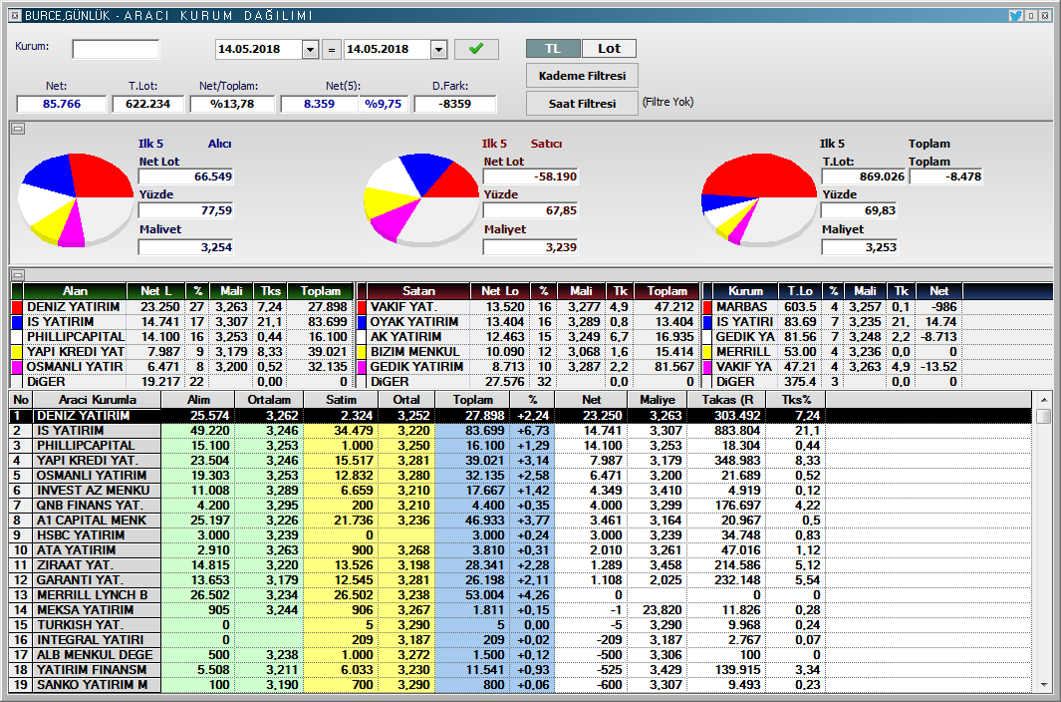
Task: Collapse the top-five Alan/Satan tables panel
Action: point(18,274)
